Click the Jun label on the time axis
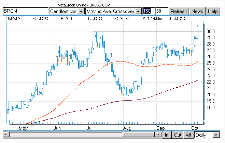 pyautogui.click(x=57, y=128)
